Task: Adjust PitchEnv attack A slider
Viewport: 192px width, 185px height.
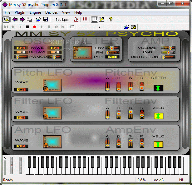Action: point(107,86)
